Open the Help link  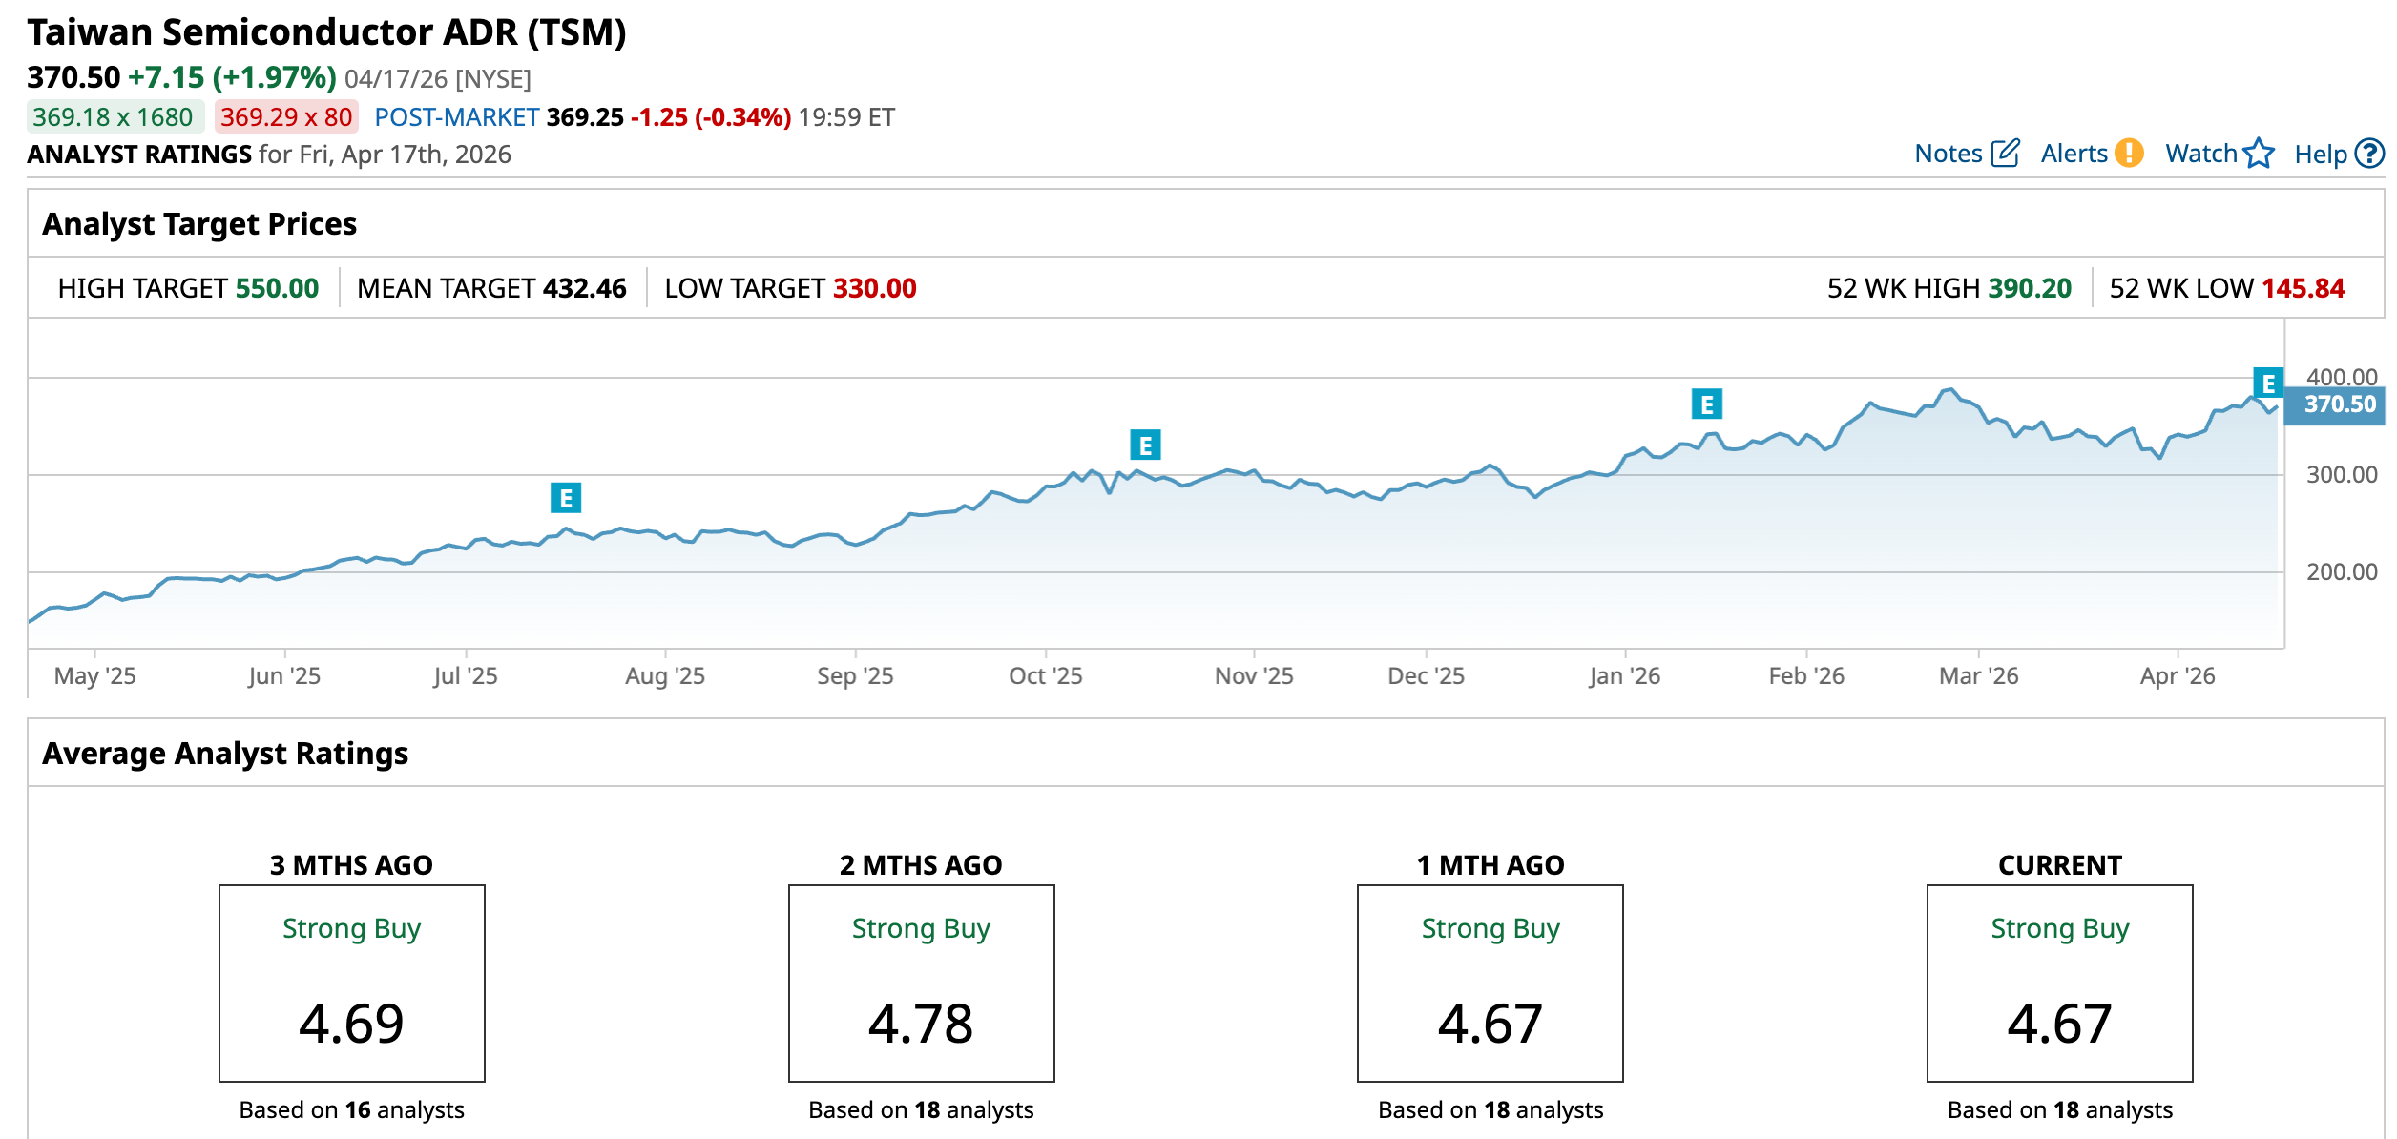tap(2320, 155)
